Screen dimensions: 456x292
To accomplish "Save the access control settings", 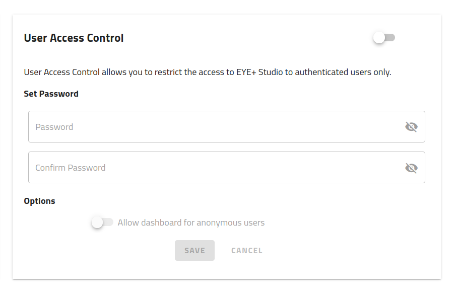I will [x=194, y=250].
